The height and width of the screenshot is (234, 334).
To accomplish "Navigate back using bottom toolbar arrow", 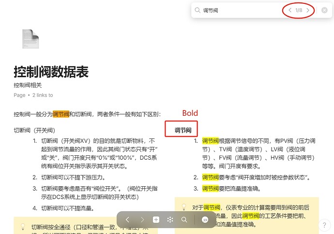I will 127,220.
